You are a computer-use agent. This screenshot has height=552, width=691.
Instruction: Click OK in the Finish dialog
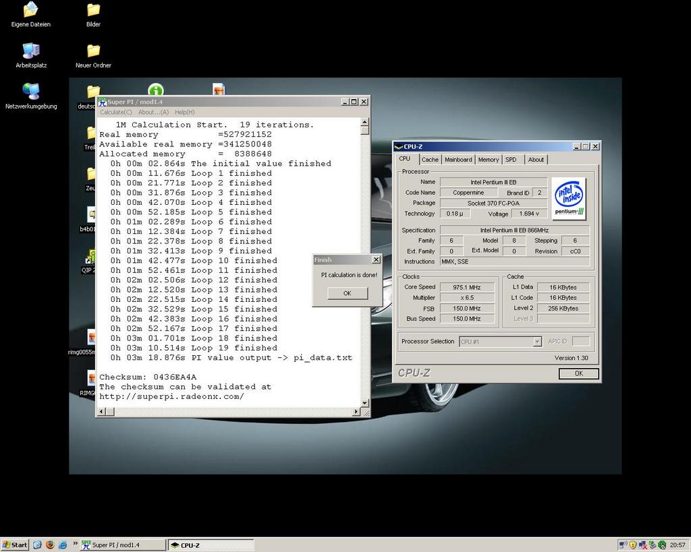pos(348,293)
